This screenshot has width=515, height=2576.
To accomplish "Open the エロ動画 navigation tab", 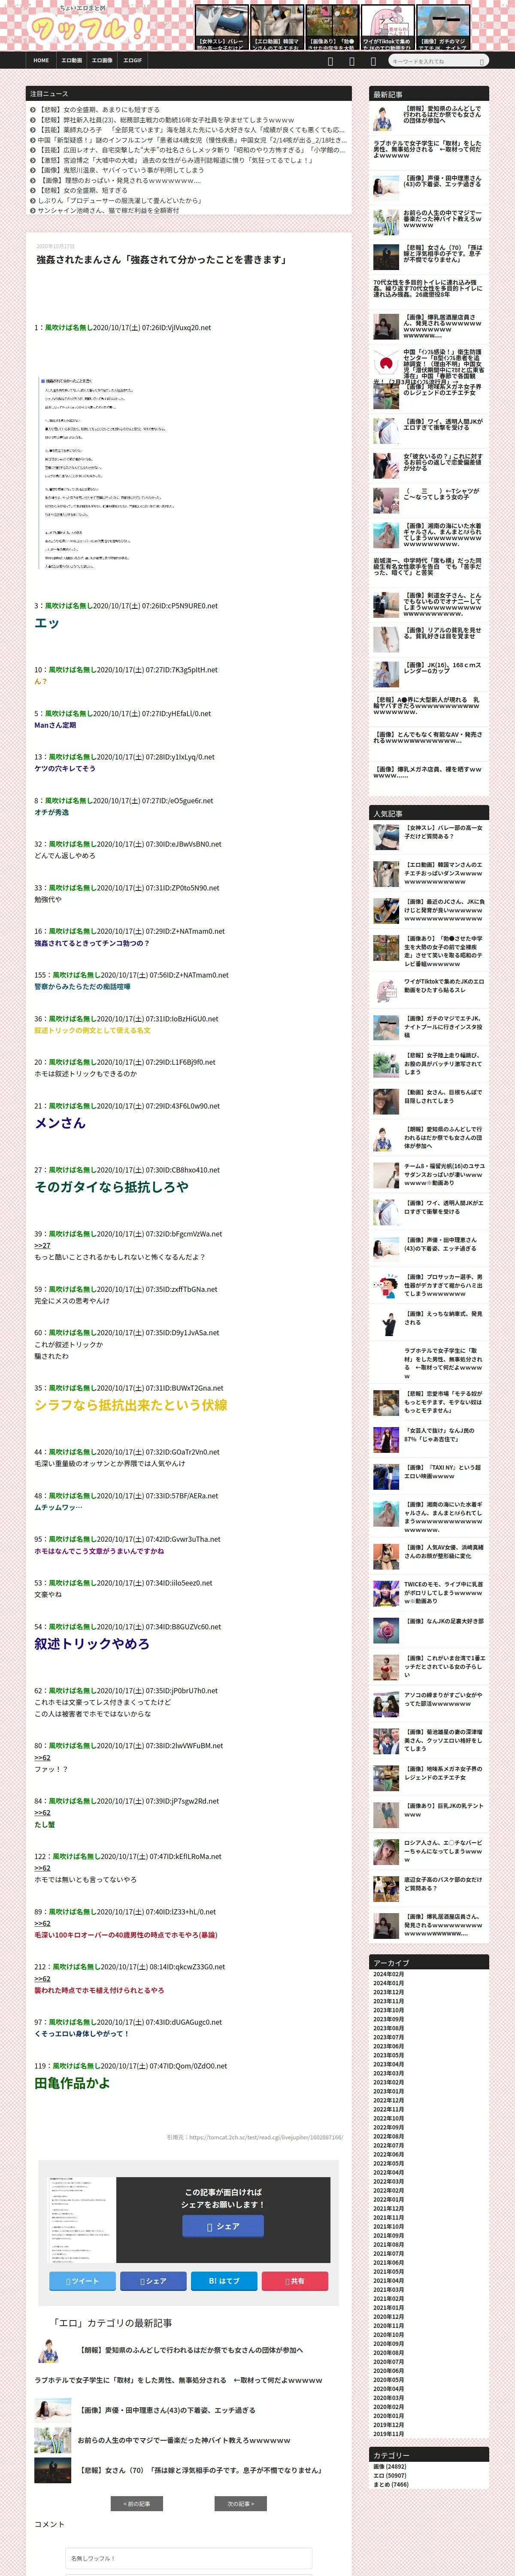I will [71, 60].
